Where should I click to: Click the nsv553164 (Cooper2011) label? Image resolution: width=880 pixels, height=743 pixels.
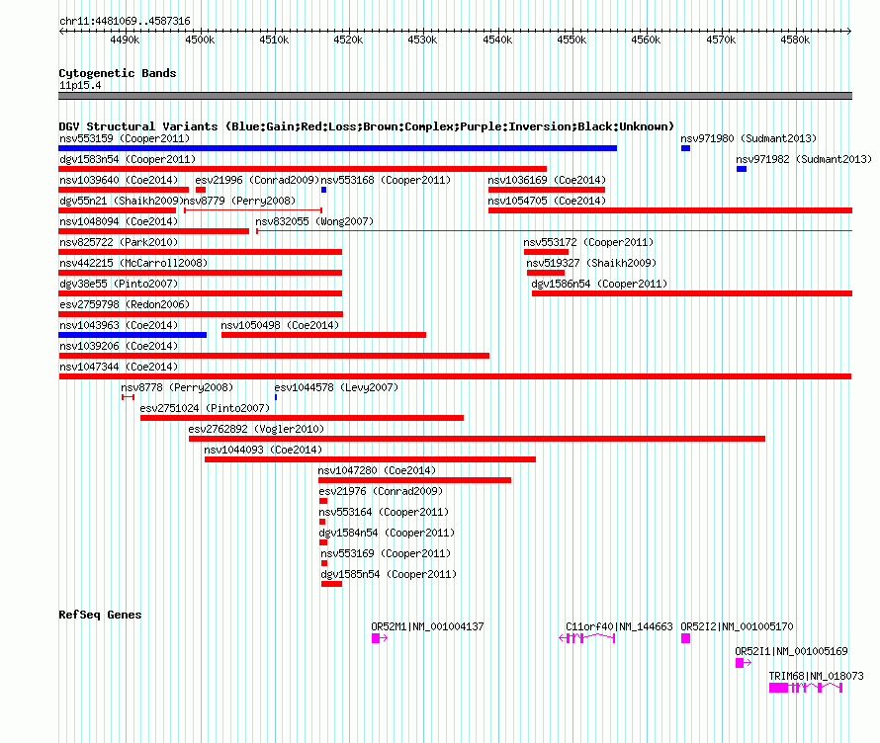coord(384,512)
